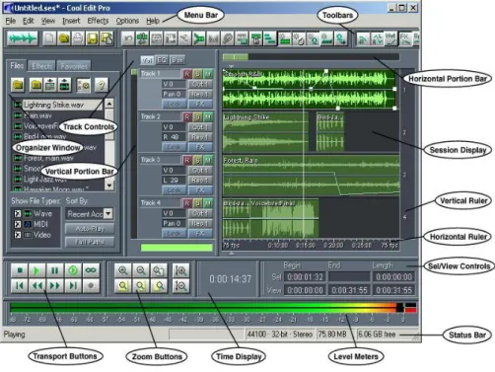495x372 pixels.
Task: Click the file list scroll up arrow
Action: 109,104
